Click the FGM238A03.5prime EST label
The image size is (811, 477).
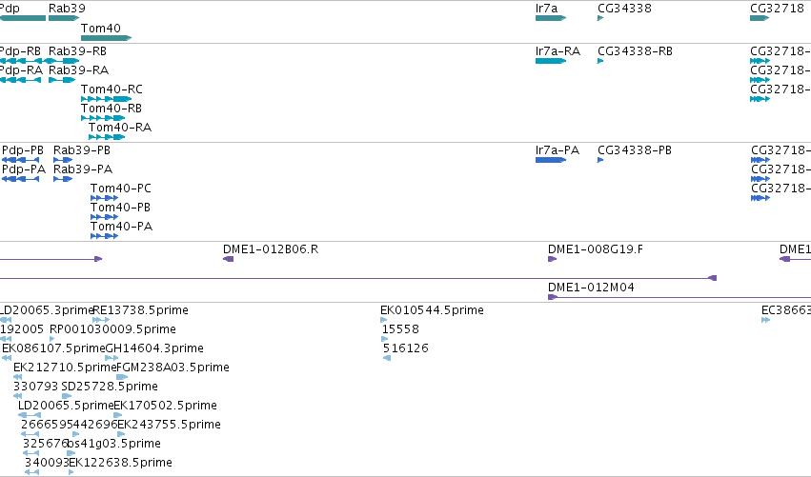172,367
